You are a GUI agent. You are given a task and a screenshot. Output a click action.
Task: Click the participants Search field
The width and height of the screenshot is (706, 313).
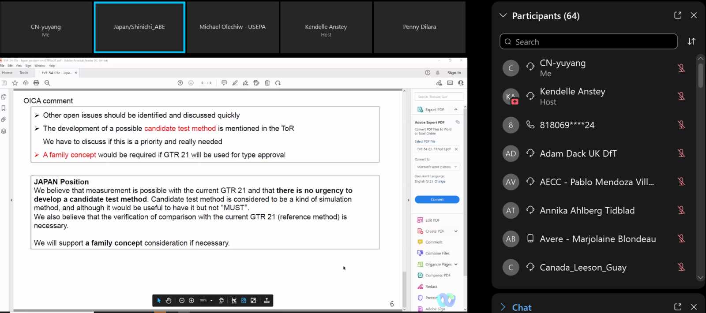[x=589, y=42]
